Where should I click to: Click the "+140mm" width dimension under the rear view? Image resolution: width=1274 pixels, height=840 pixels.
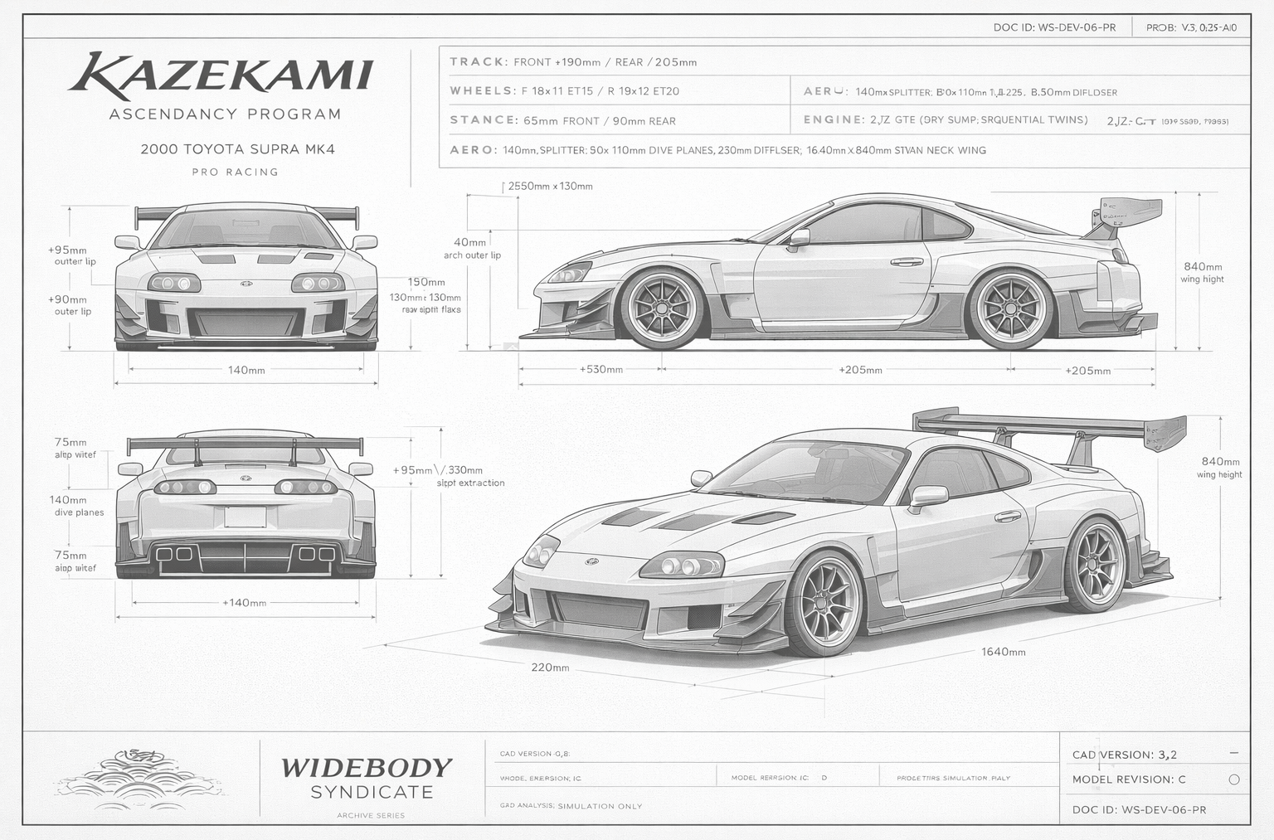245,603
